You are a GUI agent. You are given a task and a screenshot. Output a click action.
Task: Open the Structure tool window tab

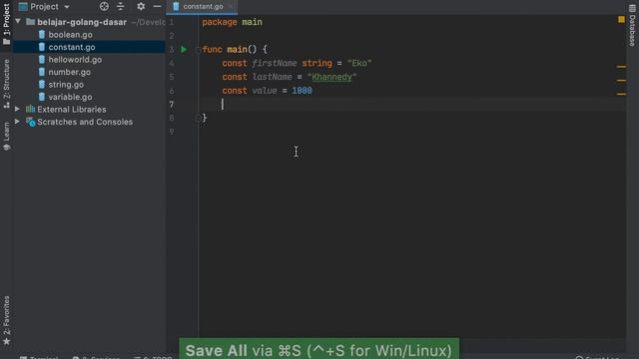click(x=7, y=84)
